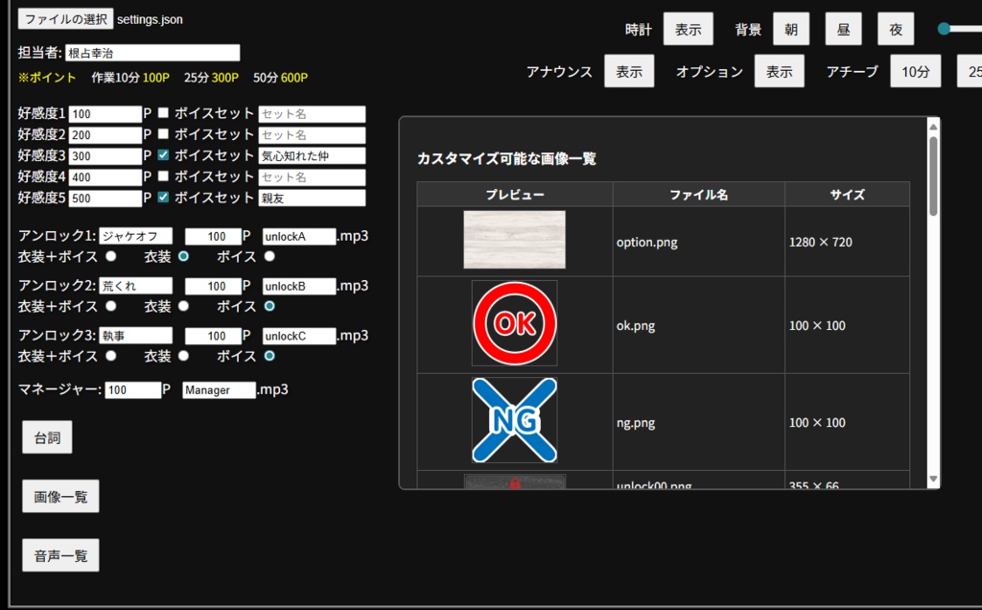This screenshot has height=610, width=982.
Task: Edit the 親友 set name field
Action: (312, 199)
